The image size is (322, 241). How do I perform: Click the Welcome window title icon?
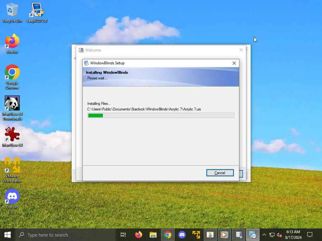81,50
